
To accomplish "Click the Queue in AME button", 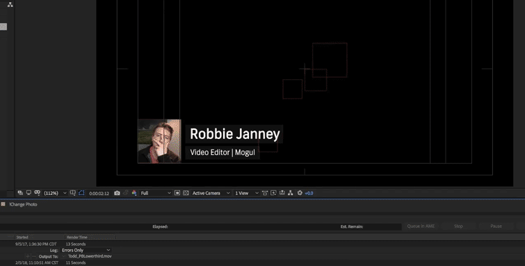I will 421,226.
